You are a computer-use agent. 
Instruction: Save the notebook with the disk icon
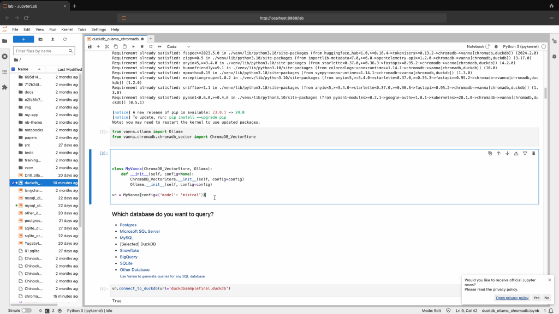coord(90,47)
